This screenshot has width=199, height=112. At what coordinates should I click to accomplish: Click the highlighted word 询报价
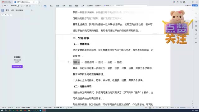(x=76, y=62)
